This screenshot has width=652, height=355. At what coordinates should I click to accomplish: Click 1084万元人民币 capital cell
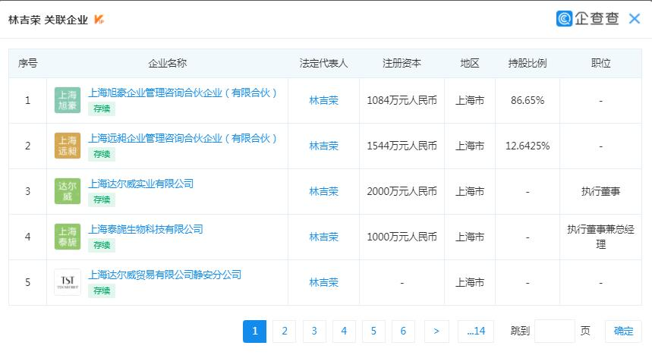pyautogui.click(x=402, y=100)
